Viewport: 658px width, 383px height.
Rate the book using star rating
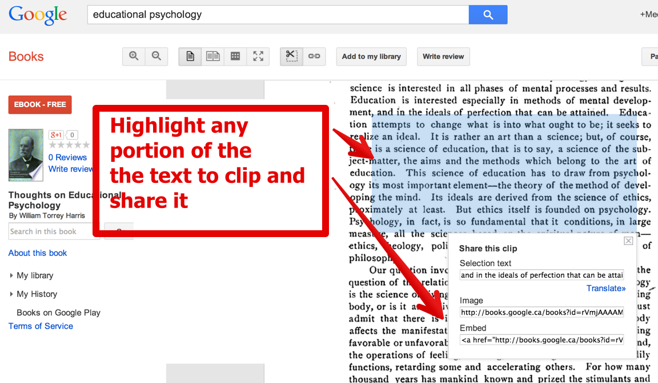pyautogui.click(x=69, y=145)
